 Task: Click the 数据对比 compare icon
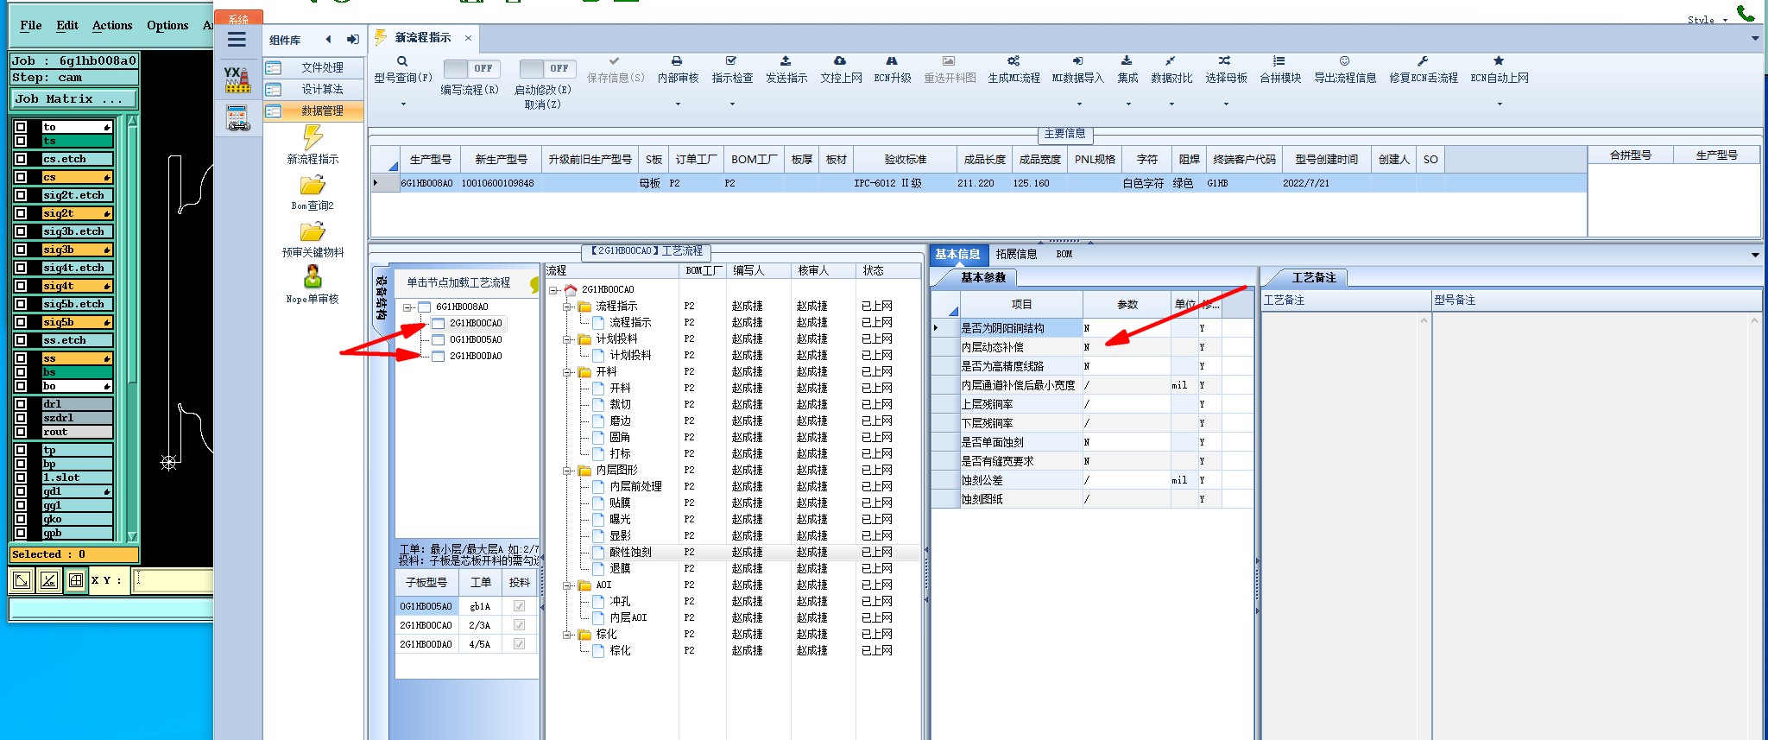[1170, 61]
